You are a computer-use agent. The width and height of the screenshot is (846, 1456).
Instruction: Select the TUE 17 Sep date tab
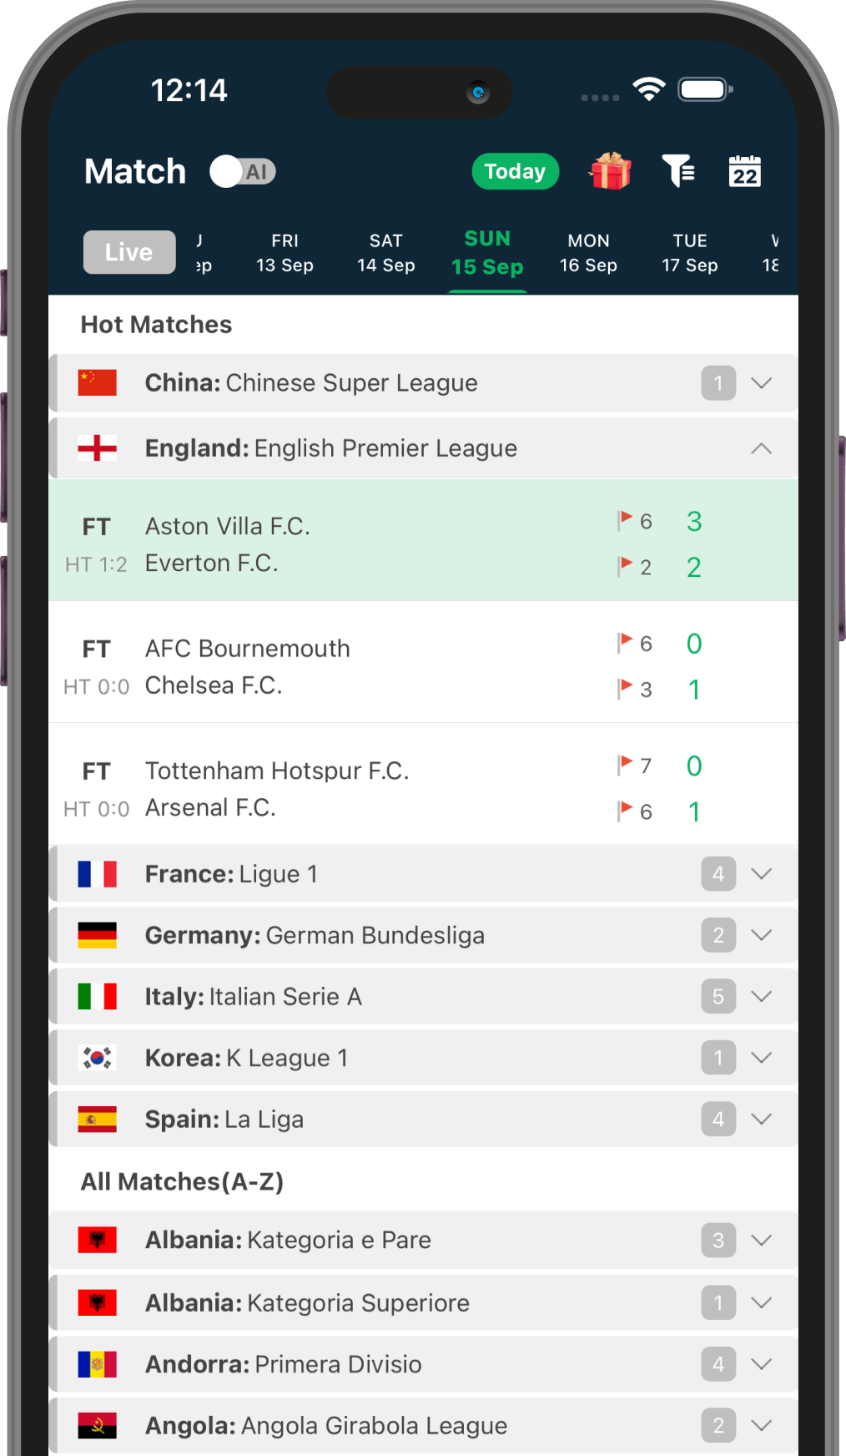(x=689, y=253)
